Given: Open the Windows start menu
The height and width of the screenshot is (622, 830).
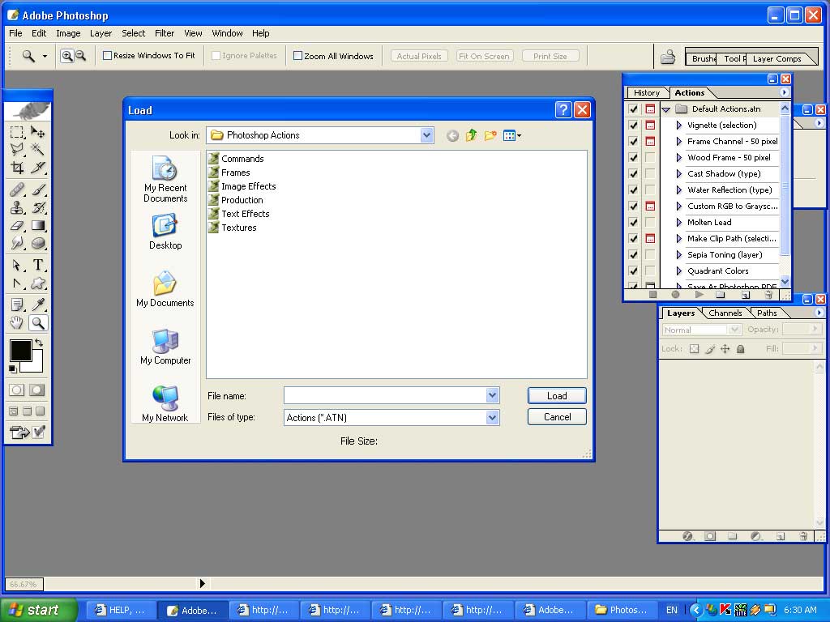Looking at the screenshot, I should pos(39,610).
